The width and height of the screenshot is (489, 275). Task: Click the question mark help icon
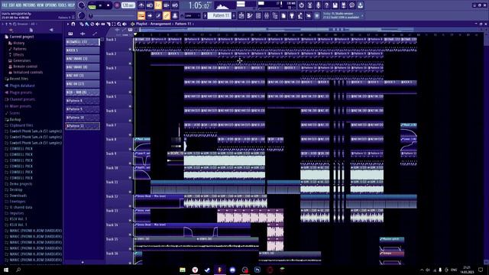tap(327, 5)
